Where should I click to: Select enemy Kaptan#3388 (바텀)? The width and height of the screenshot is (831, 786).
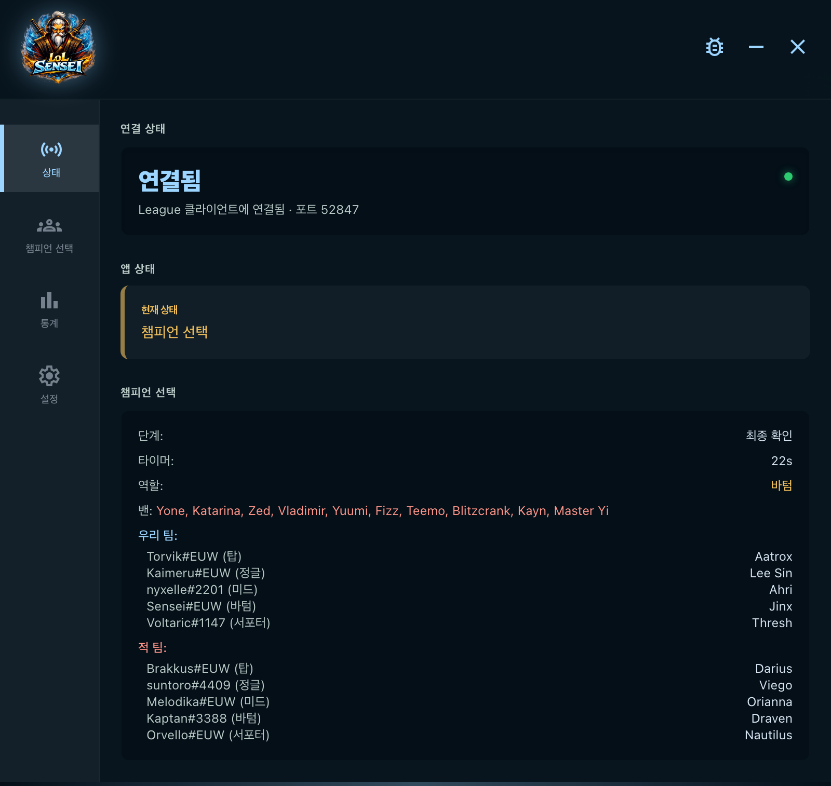[204, 719]
